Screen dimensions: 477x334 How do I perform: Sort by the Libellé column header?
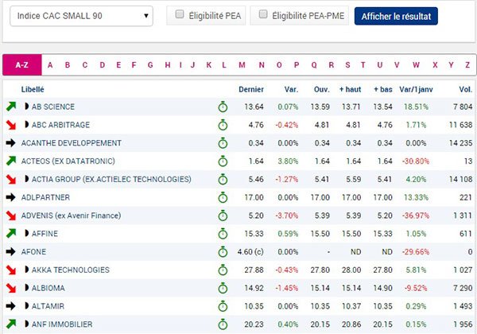[x=33, y=89]
